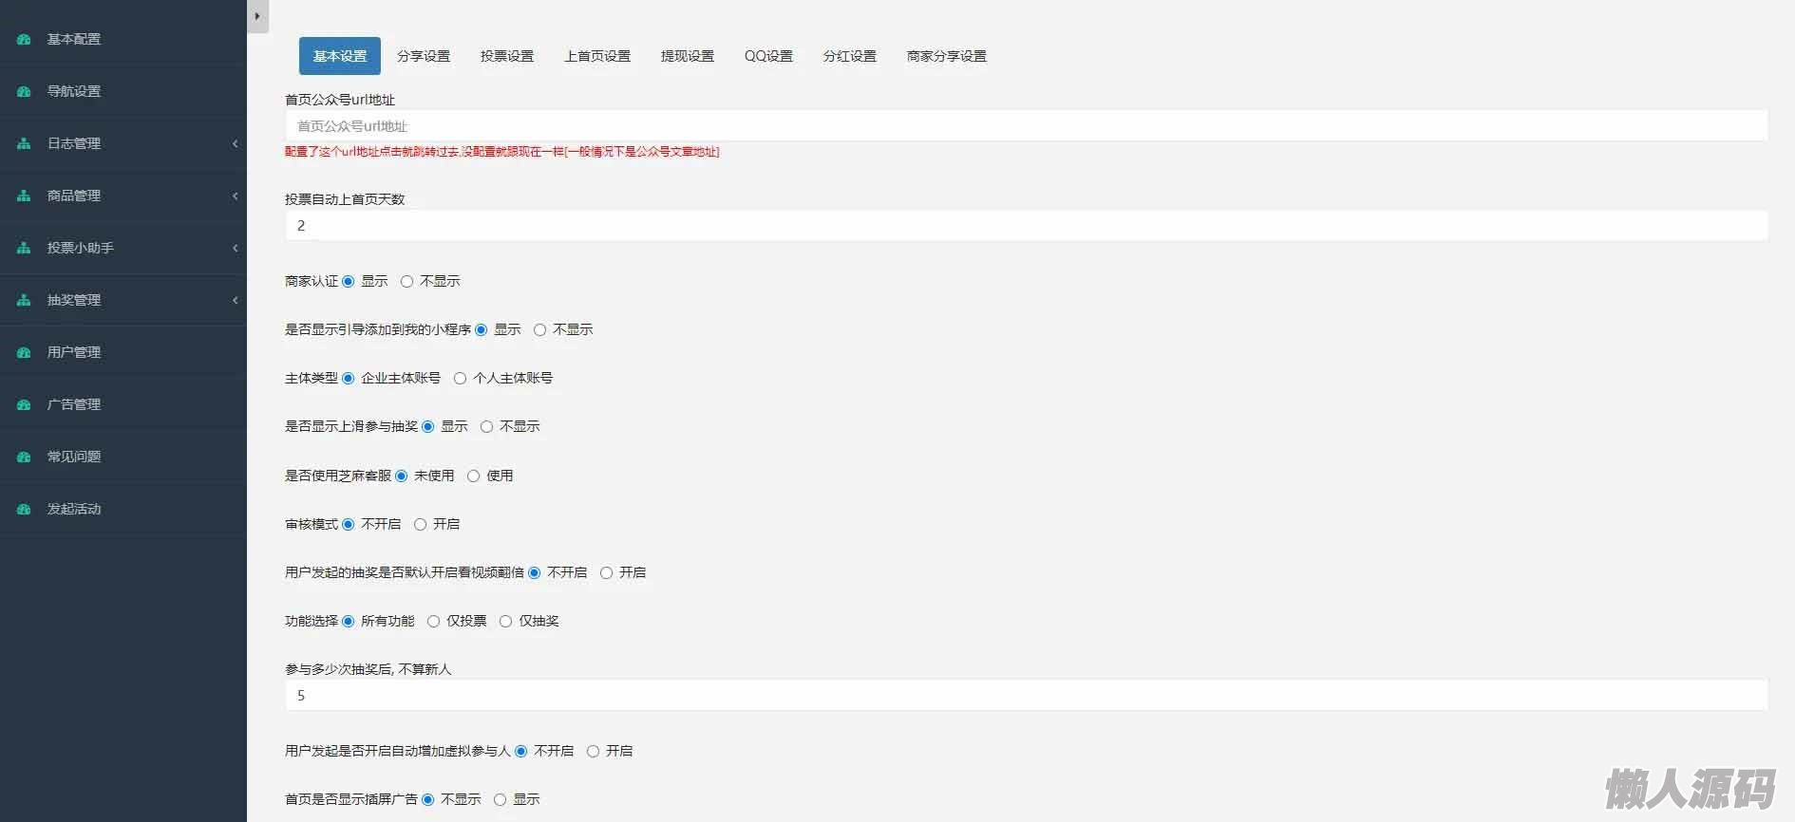The height and width of the screenshot is (822, 1795).
Task: Expand the 日志管理 submenu chevron
Action: 235,143
